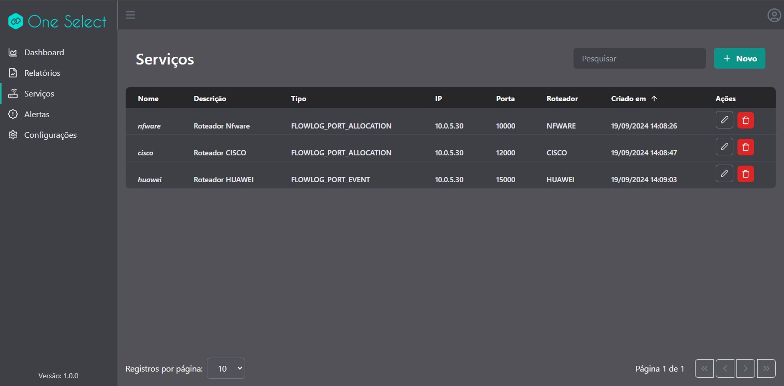Click the CISCO router cell

click(x=556, y=153)
